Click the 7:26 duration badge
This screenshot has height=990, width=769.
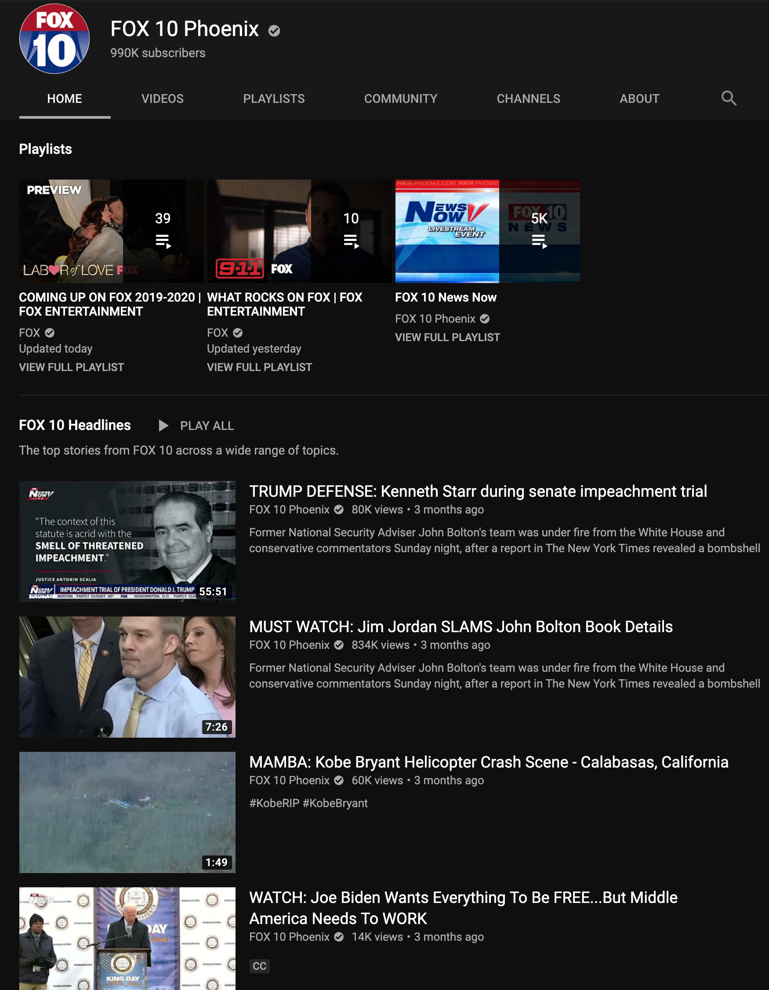pyautogui.click(x=217, y=727)
